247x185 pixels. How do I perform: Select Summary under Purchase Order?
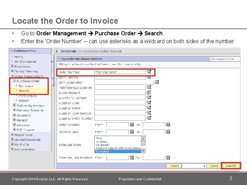pyautogui.click(x=26, y=86)
